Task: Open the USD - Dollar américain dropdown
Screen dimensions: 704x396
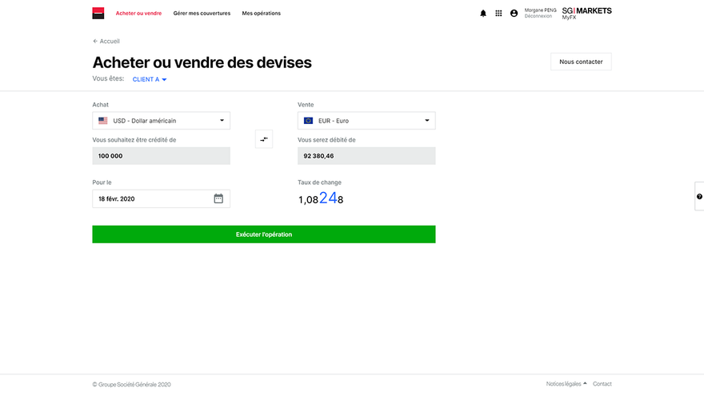Action: pos(161,121)
